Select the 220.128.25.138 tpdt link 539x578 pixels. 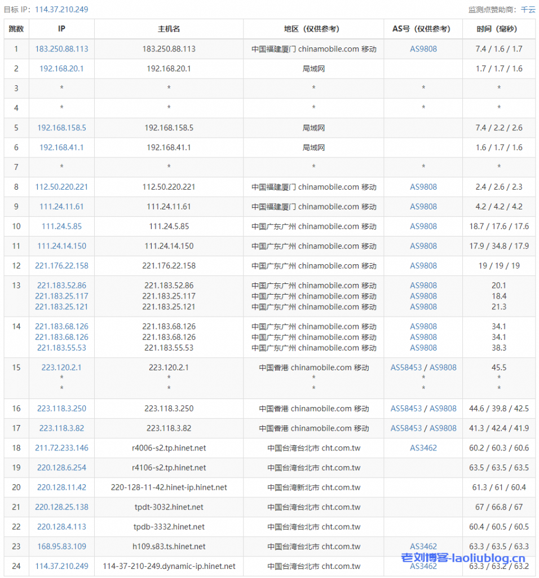[61, 507]
